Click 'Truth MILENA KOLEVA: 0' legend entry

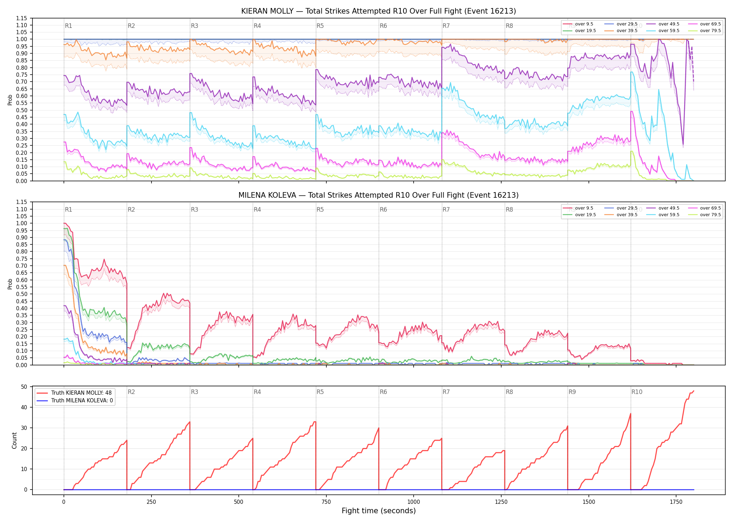click(x=75, y=401)
